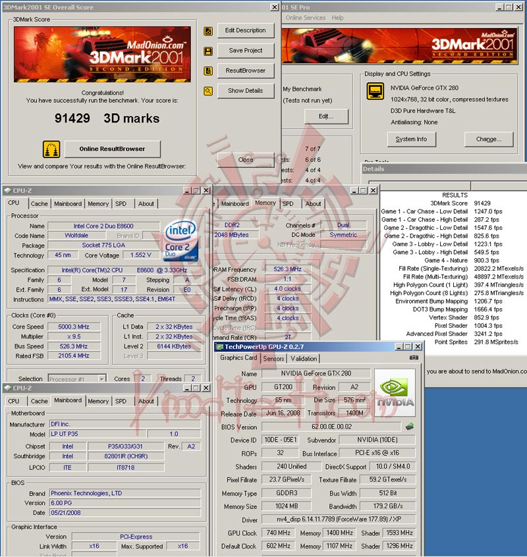Click the Change... display settings button
527x557 pixels.
489,139
